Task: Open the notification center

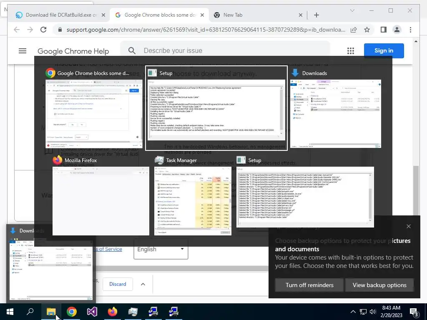Action: tap(414, 312)
